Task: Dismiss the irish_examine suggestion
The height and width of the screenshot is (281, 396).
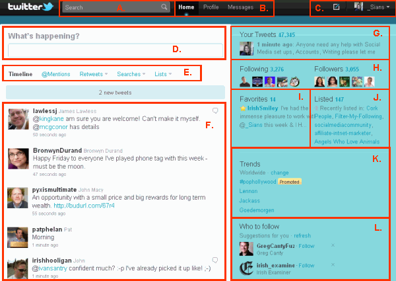Action: [333, 264]
